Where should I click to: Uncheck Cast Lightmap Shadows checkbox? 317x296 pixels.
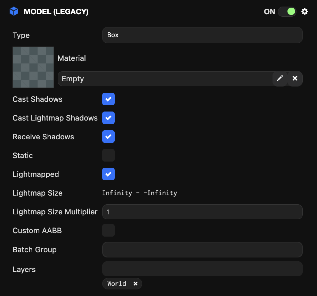(x=108, y=118)
